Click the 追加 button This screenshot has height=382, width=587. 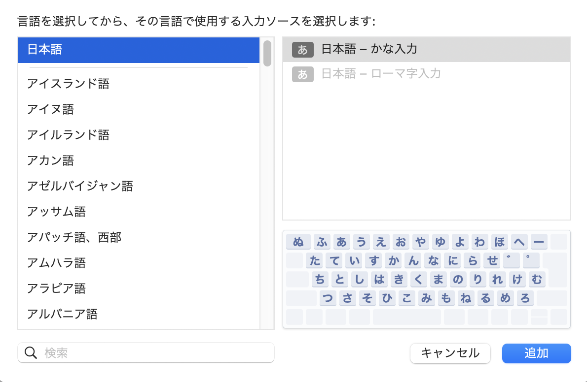pos(536,353)
